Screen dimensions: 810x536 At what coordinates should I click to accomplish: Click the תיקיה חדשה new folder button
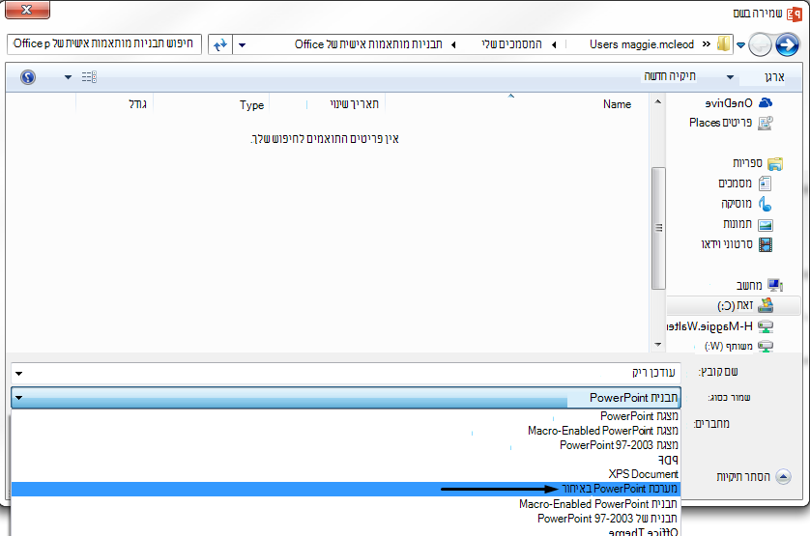(x=670, y=76)
